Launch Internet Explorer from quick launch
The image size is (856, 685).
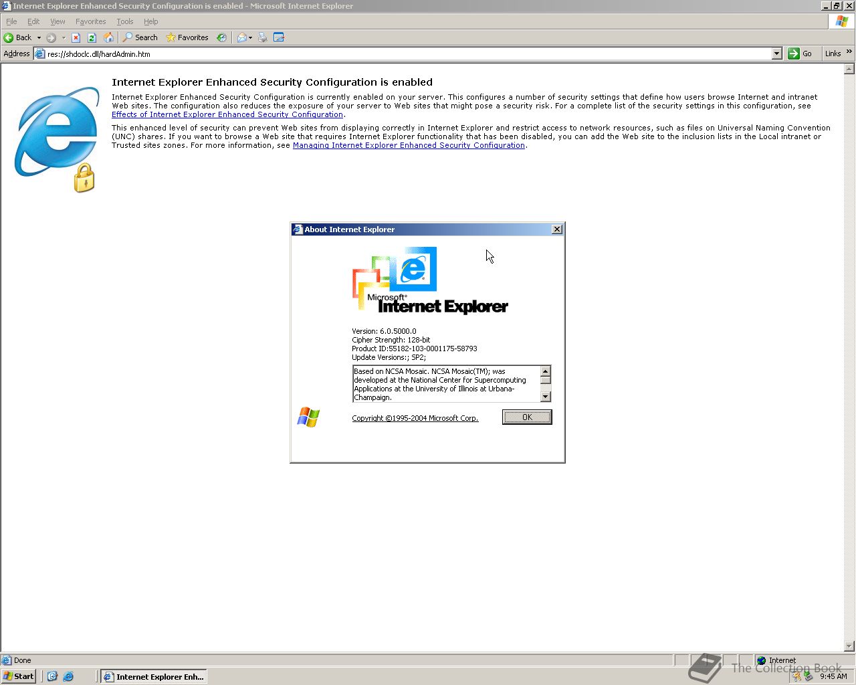[x=68, y=676]
